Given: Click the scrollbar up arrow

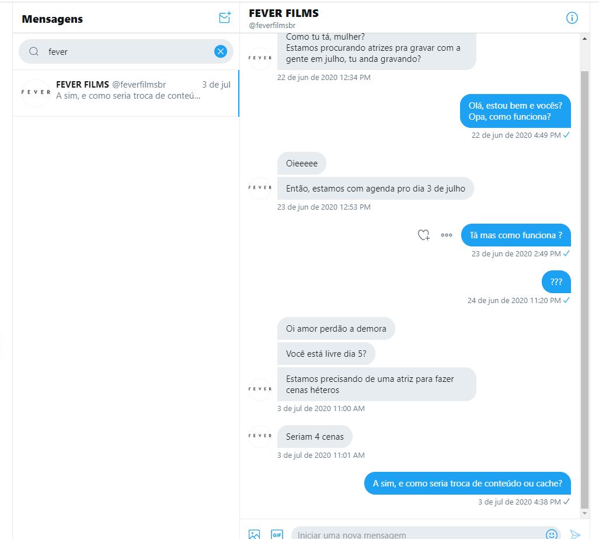Looking at the screenshot, I should click(584, 39).
